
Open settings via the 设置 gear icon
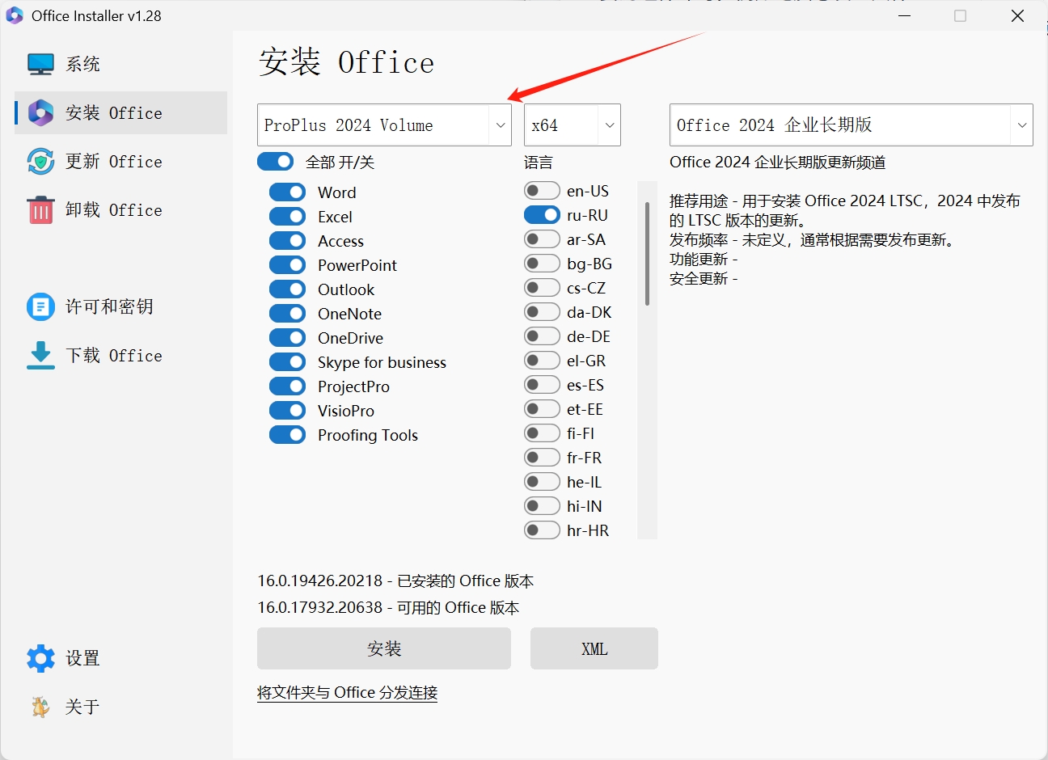(40, 657)
